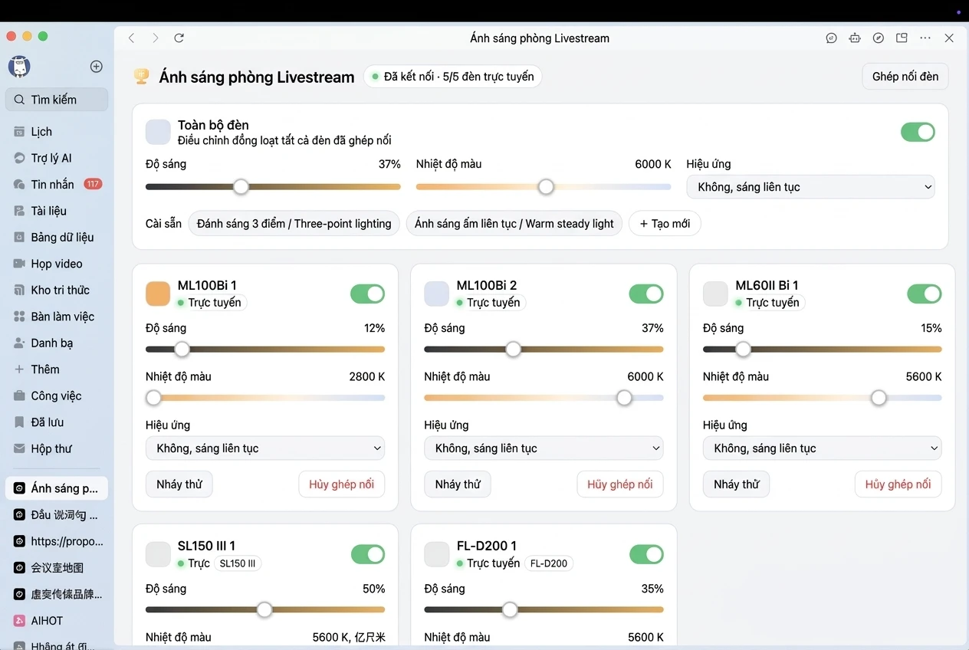The width and height of the screenshot is (969, 650).
Task: Open the ML60II Bi 1 effect dropdown
Action: tap(822, 448)
